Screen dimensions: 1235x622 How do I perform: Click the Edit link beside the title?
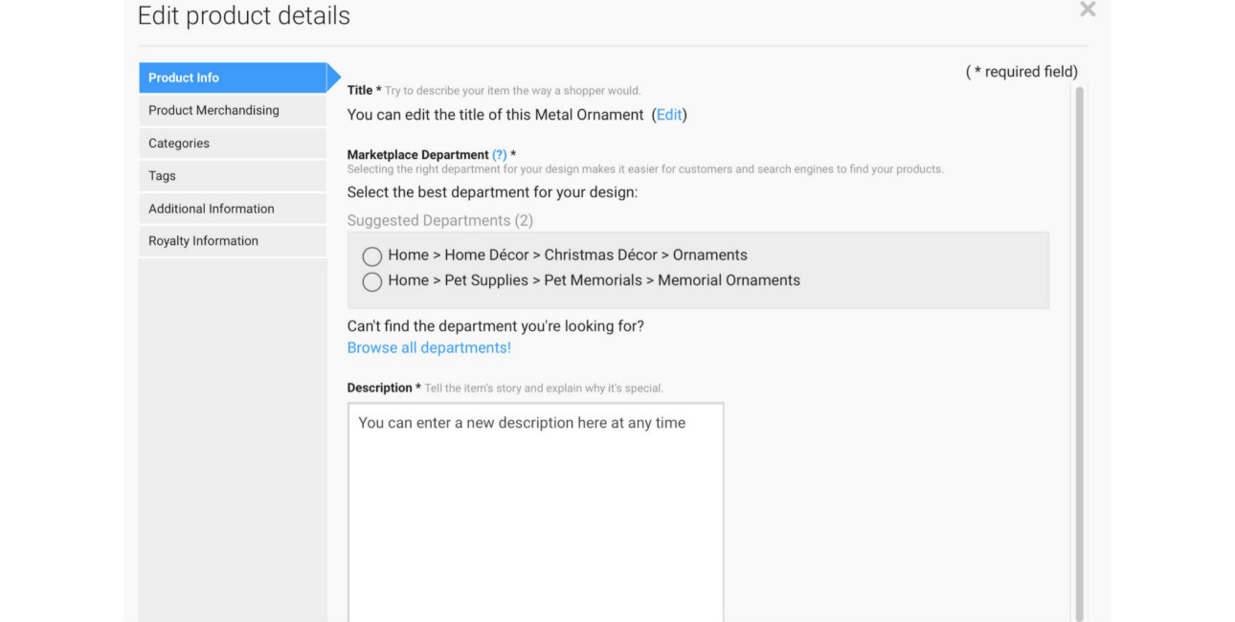(x=669, y=115)
